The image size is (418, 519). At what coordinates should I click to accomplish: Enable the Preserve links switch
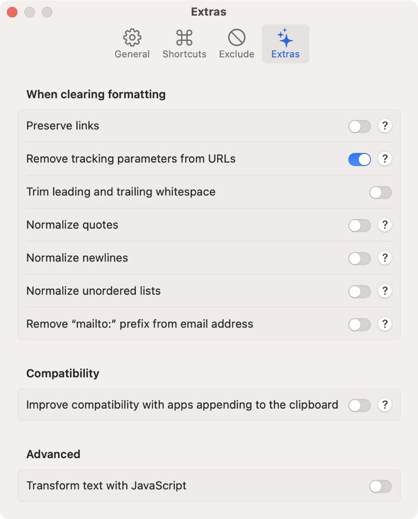[360, 126]
